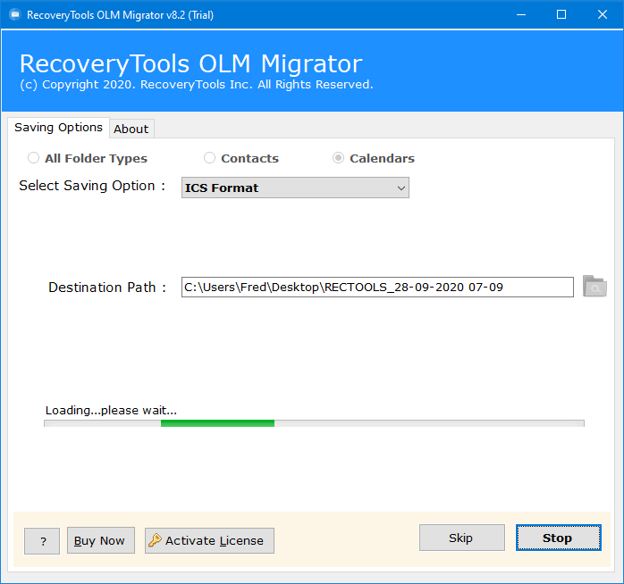Click the 'Destination Path :' label
The height and width of the screenshot is (584, 624).
point(107,287)
